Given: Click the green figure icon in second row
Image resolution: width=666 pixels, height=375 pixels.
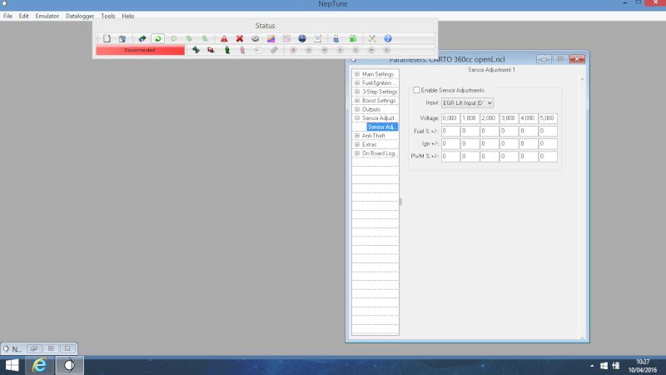Looking at the screenshot, I should 227,50.
